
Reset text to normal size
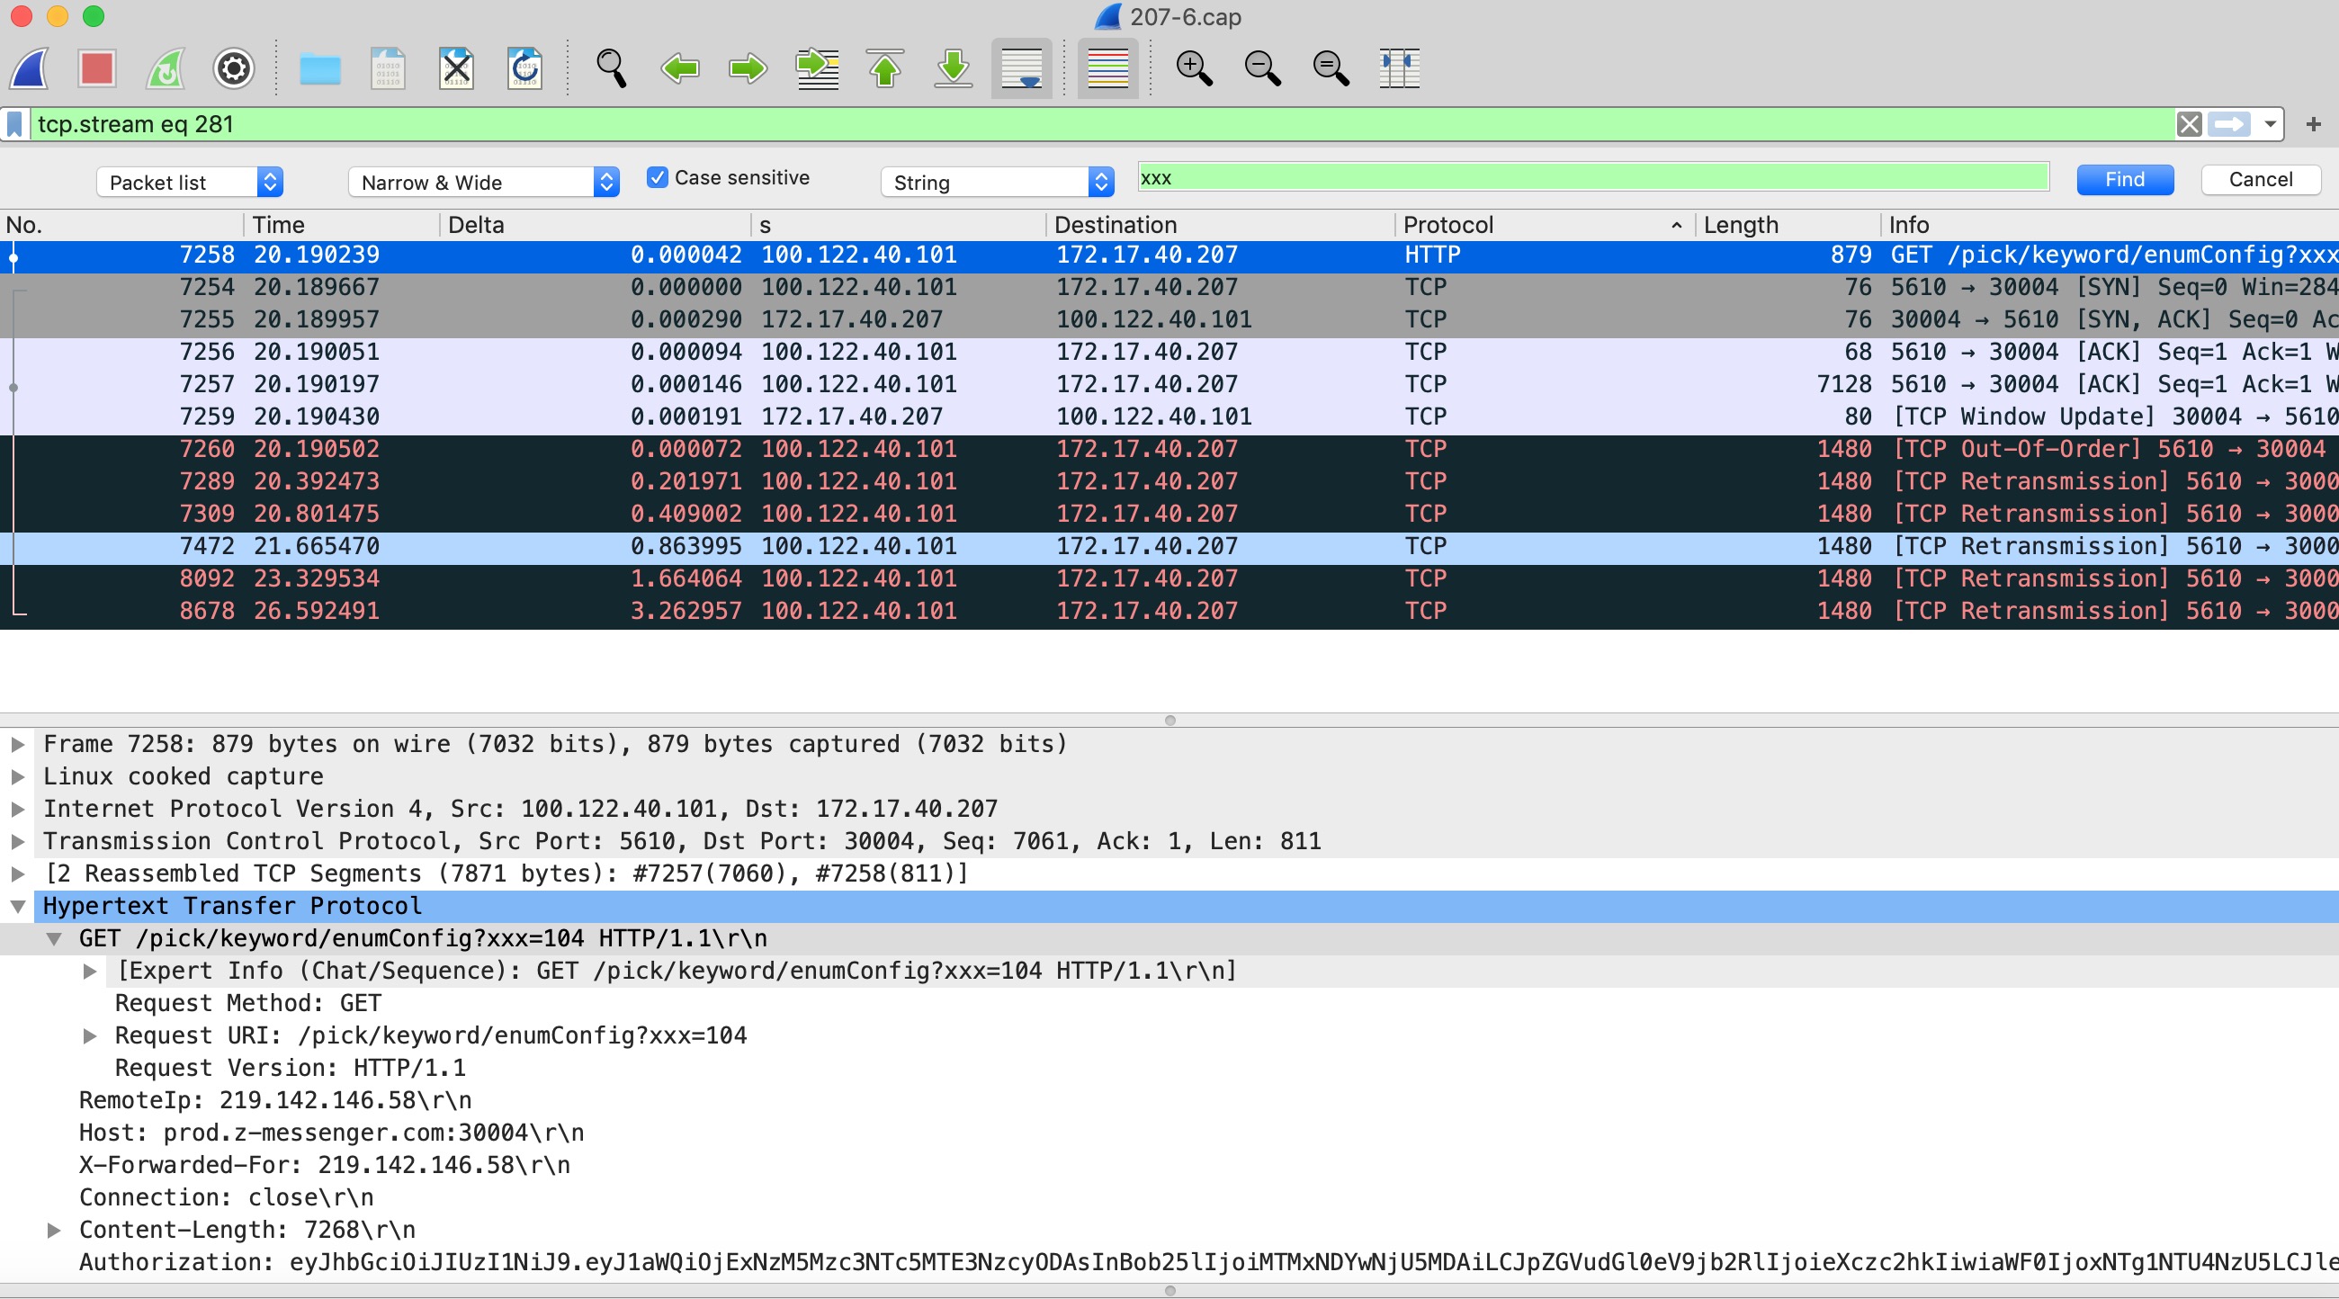tap(1331, 68)
